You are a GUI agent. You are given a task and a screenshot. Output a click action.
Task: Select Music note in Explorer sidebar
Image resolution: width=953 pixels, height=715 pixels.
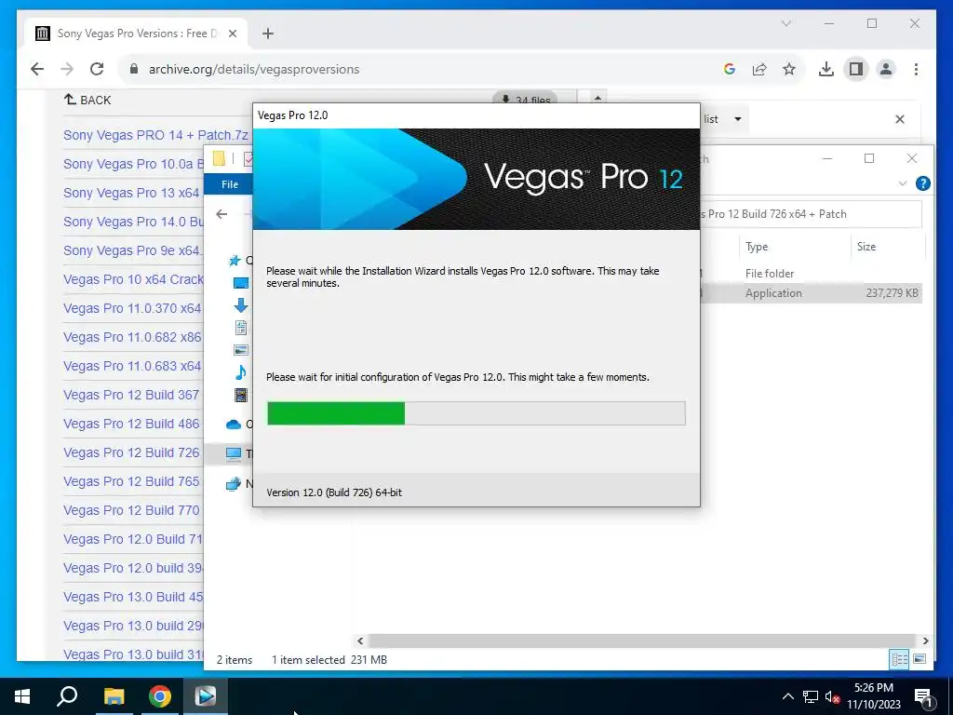[x=241, y=372]
